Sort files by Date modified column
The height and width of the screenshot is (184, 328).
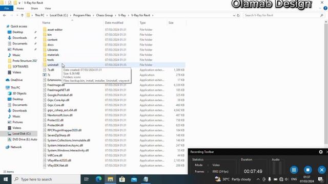click(114, 22)
